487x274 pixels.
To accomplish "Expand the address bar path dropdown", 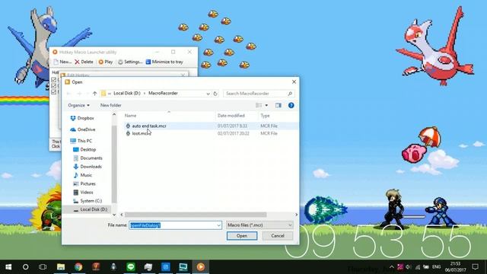I will tap(208, 94).
